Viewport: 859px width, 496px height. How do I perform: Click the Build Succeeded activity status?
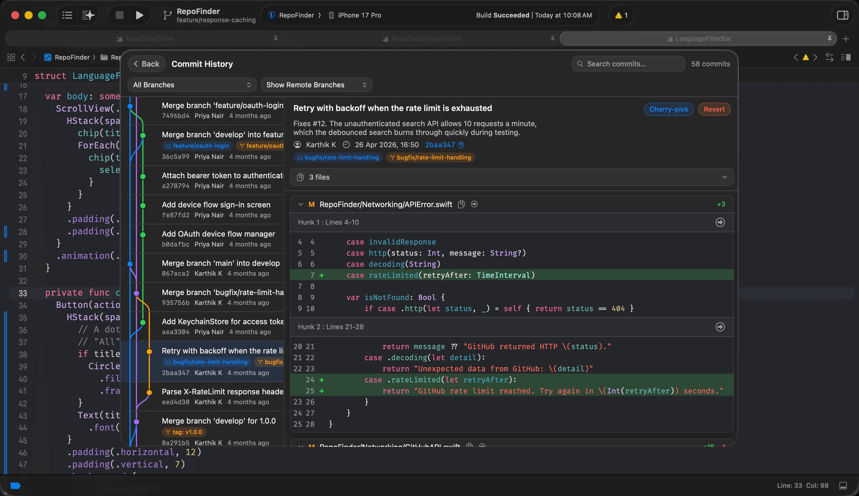pos(534,15)
